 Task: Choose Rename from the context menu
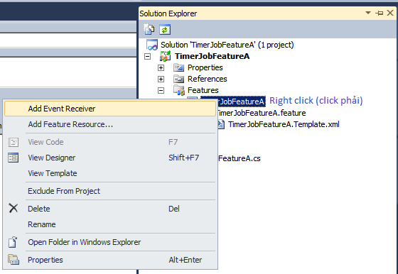coord(110,224)
